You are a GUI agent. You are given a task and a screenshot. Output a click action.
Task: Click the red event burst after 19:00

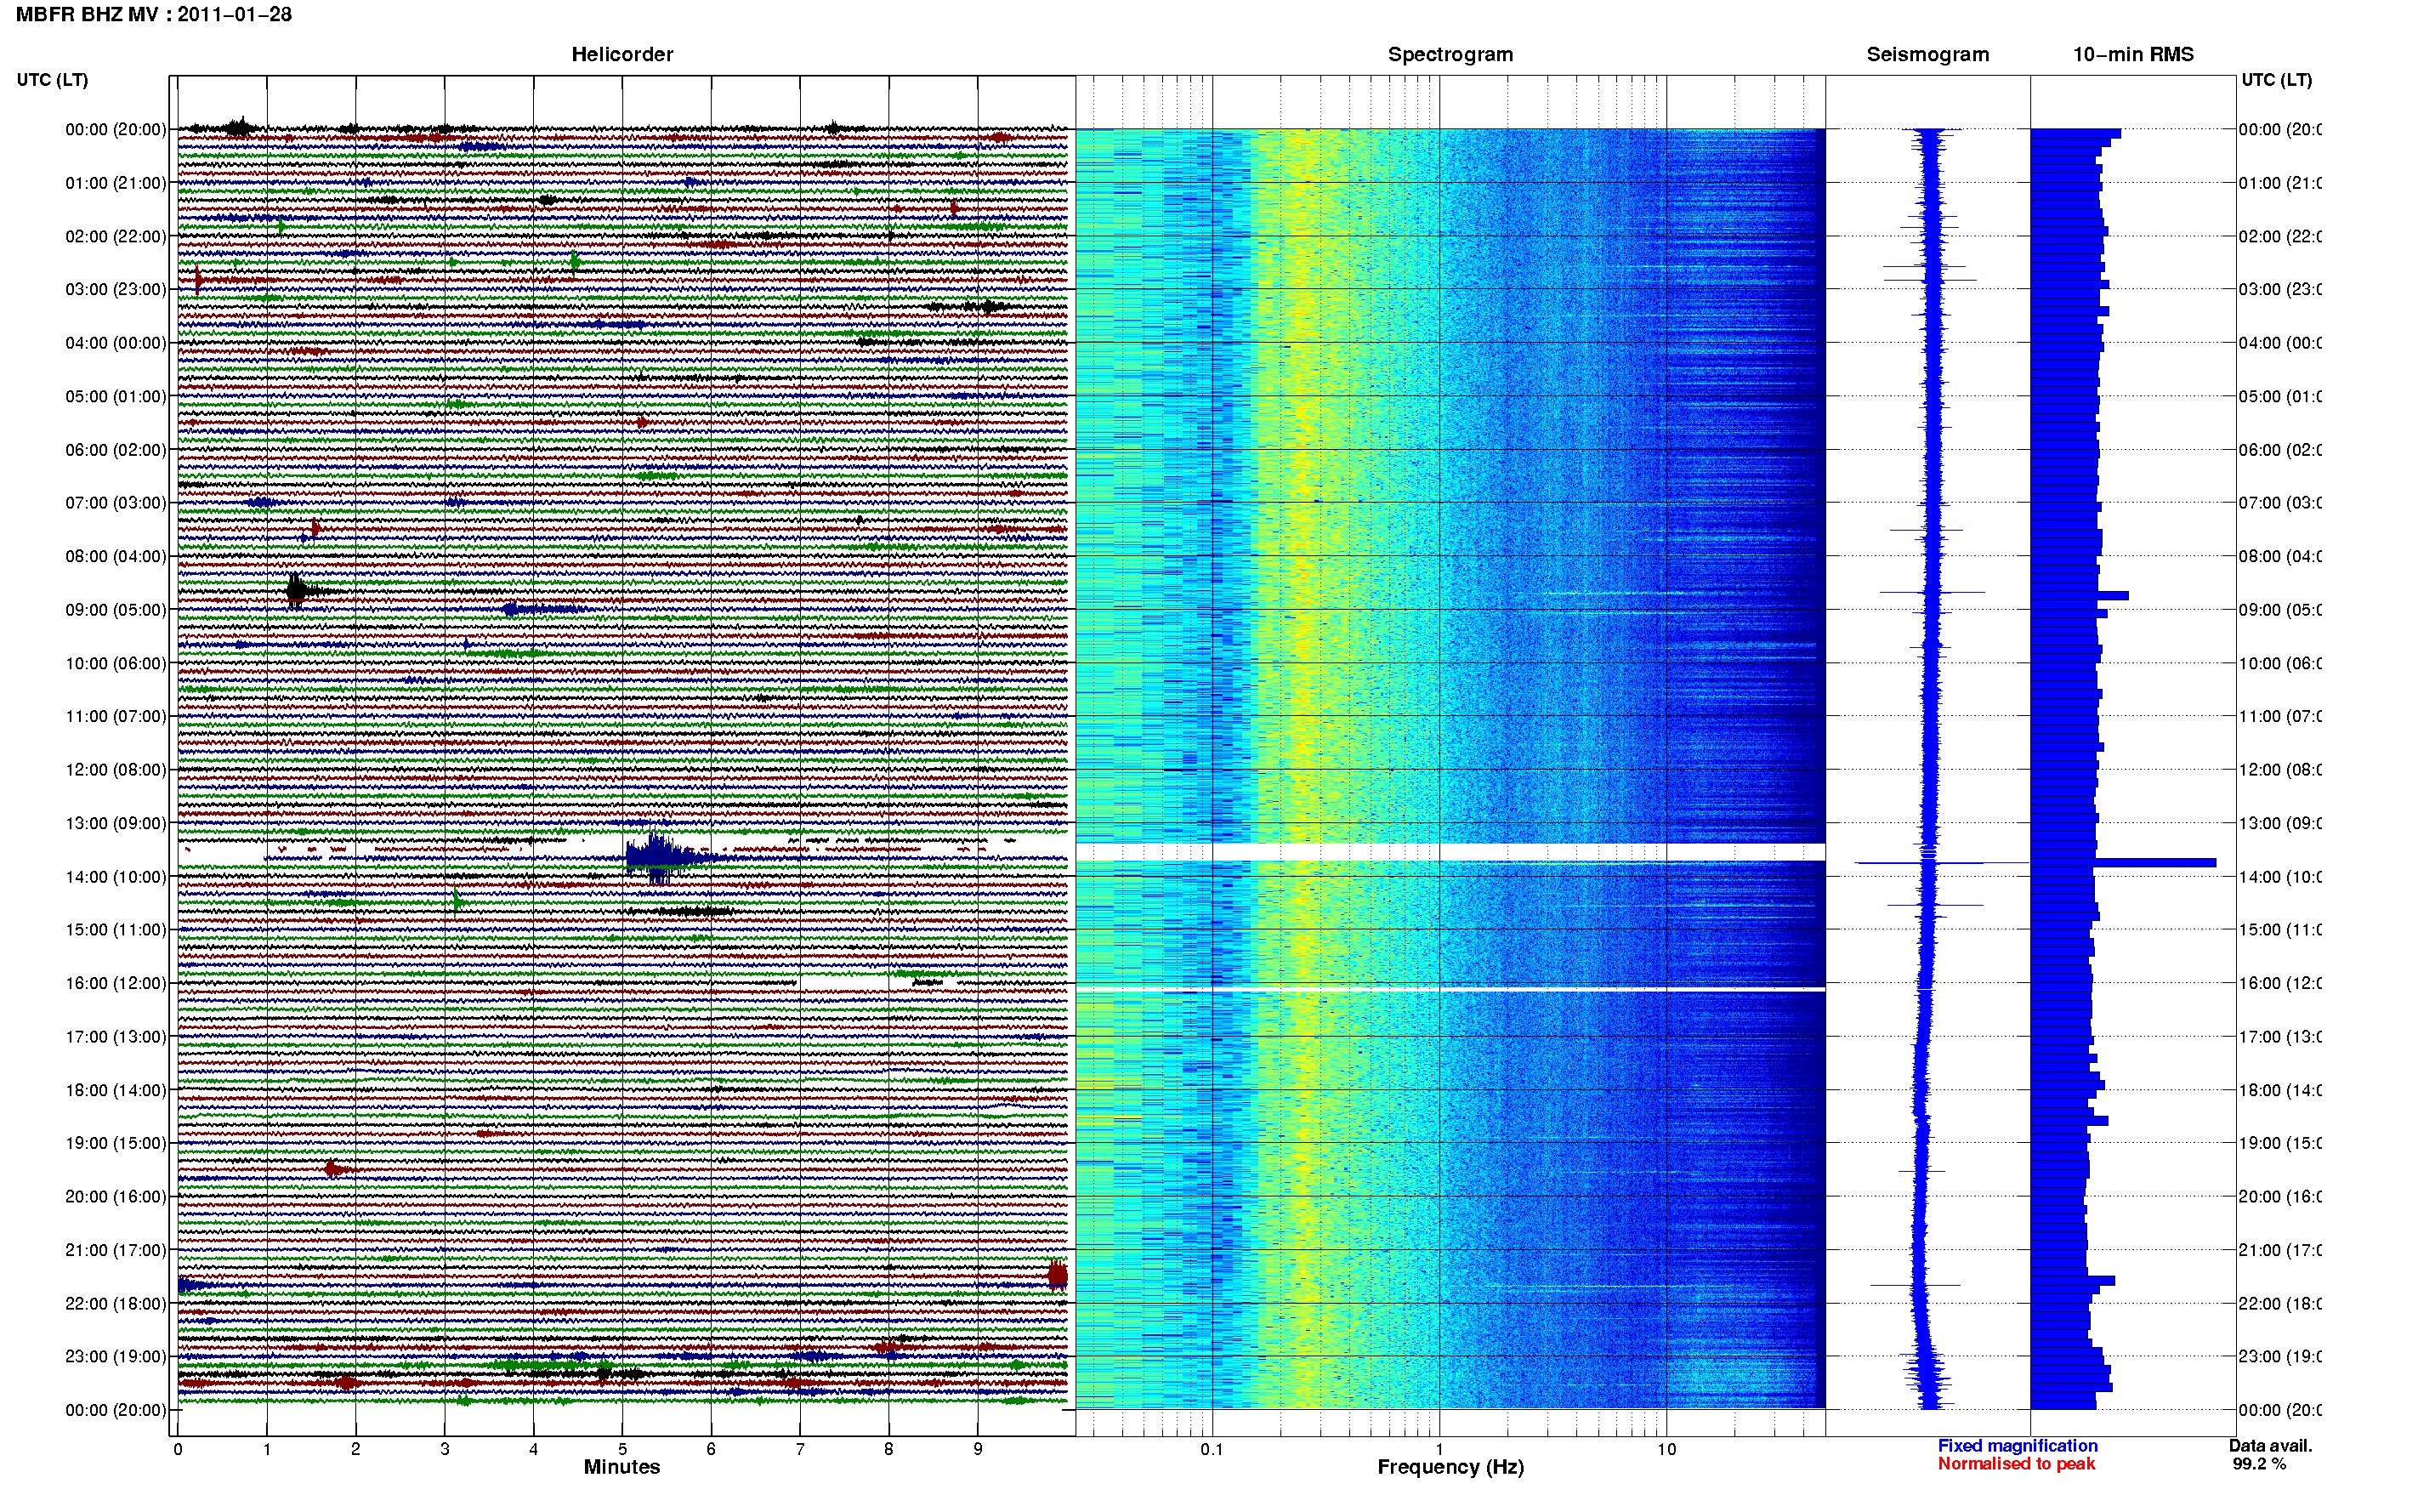[335, 1169]
